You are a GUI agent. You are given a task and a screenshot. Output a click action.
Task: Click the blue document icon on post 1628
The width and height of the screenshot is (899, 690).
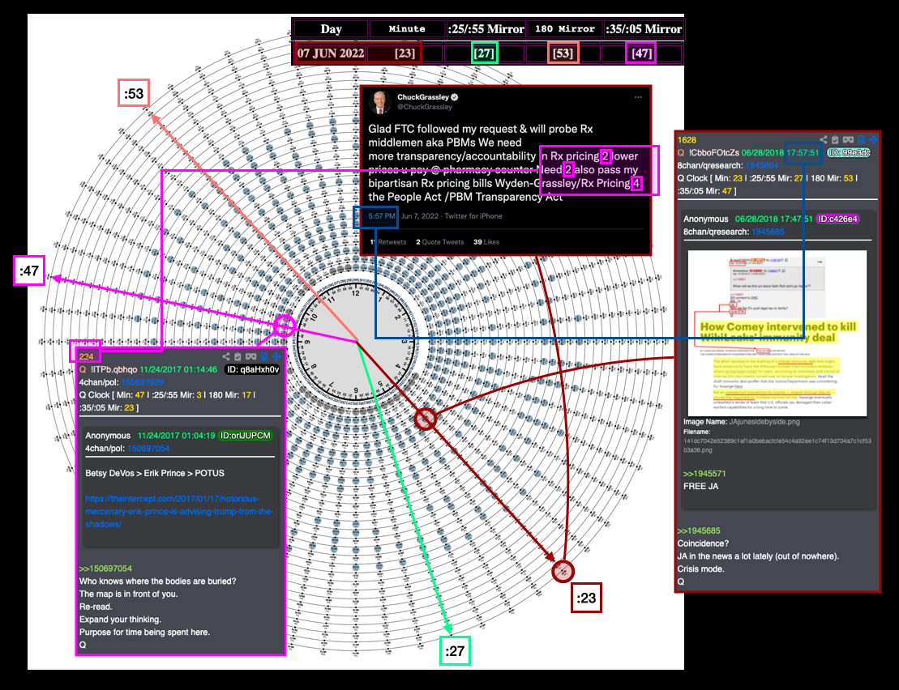pyautogui.click(x=861, y=140)
